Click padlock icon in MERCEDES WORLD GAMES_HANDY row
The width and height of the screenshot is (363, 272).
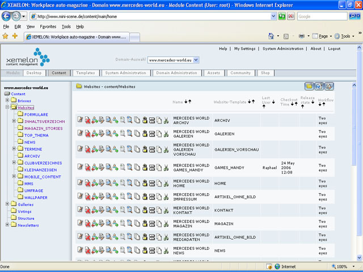[x=145, y=168]
